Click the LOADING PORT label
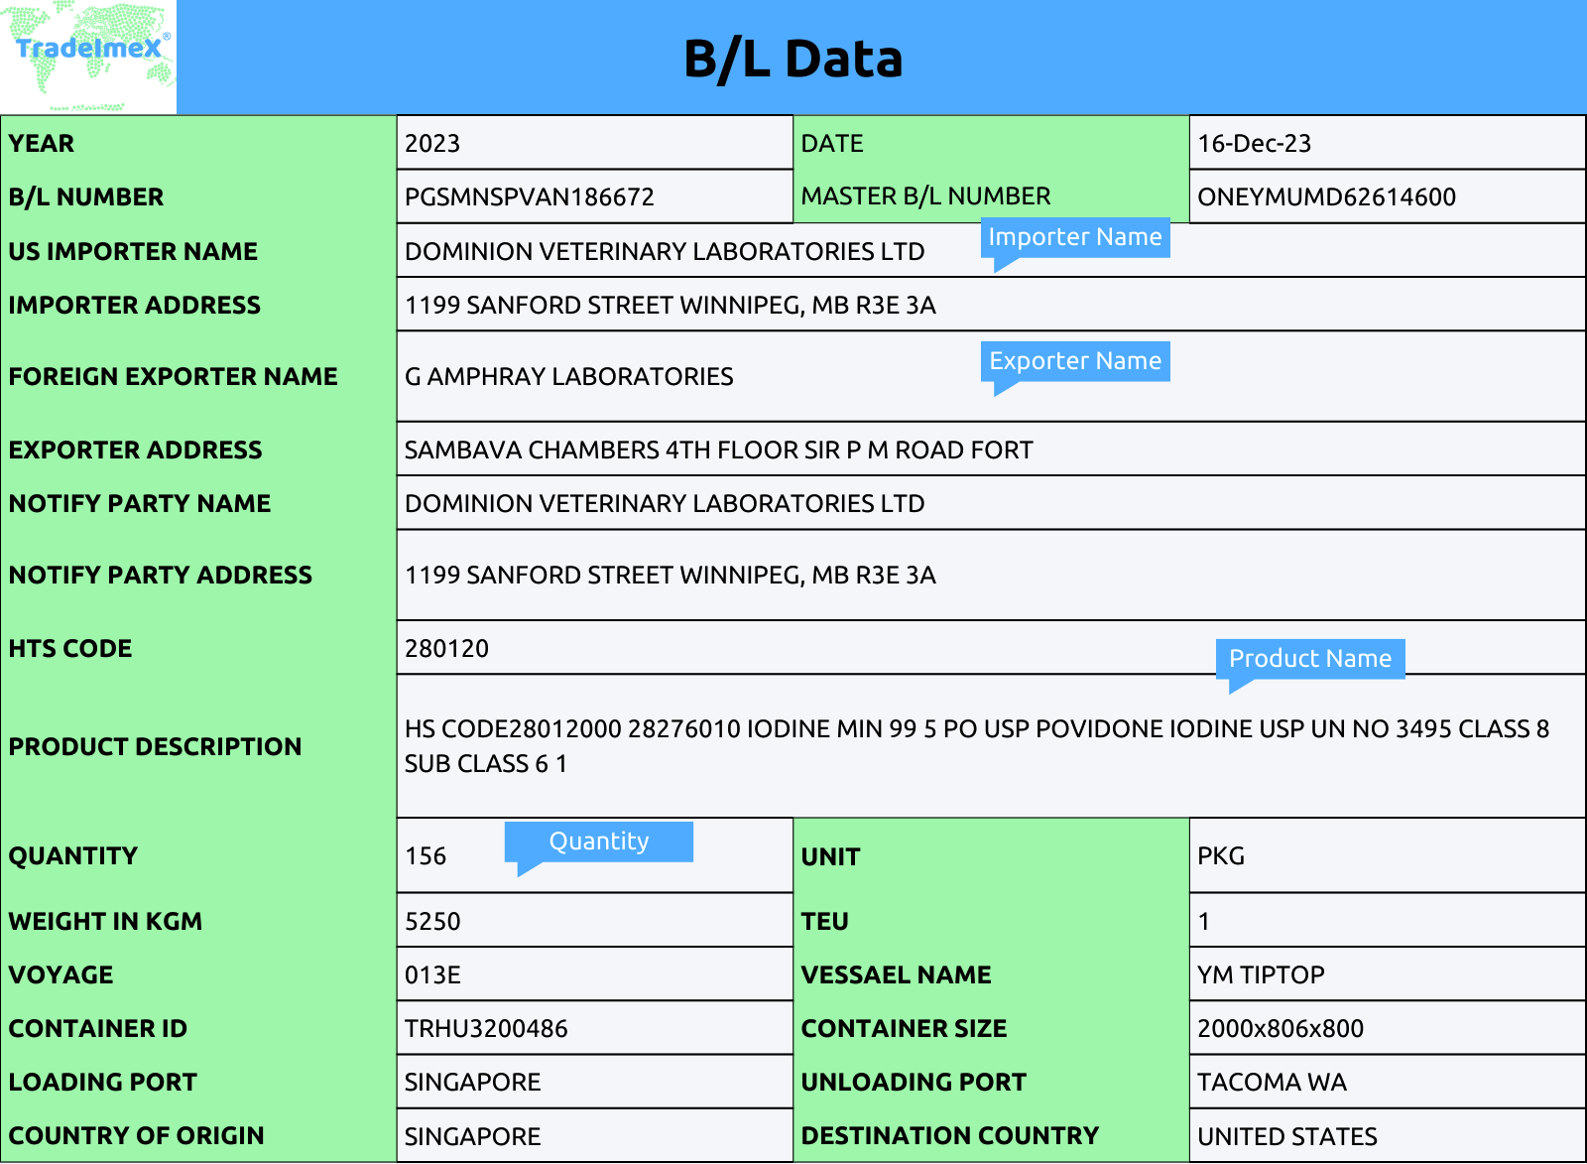 (103, 1083)
